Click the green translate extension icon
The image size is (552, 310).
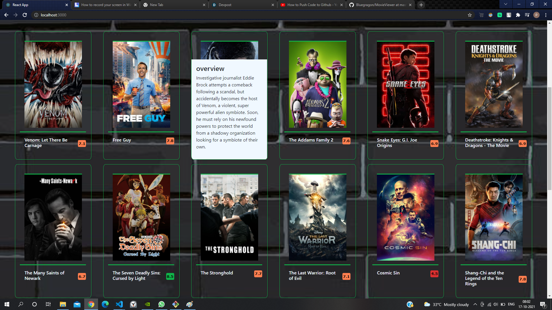tap(500, 15)
